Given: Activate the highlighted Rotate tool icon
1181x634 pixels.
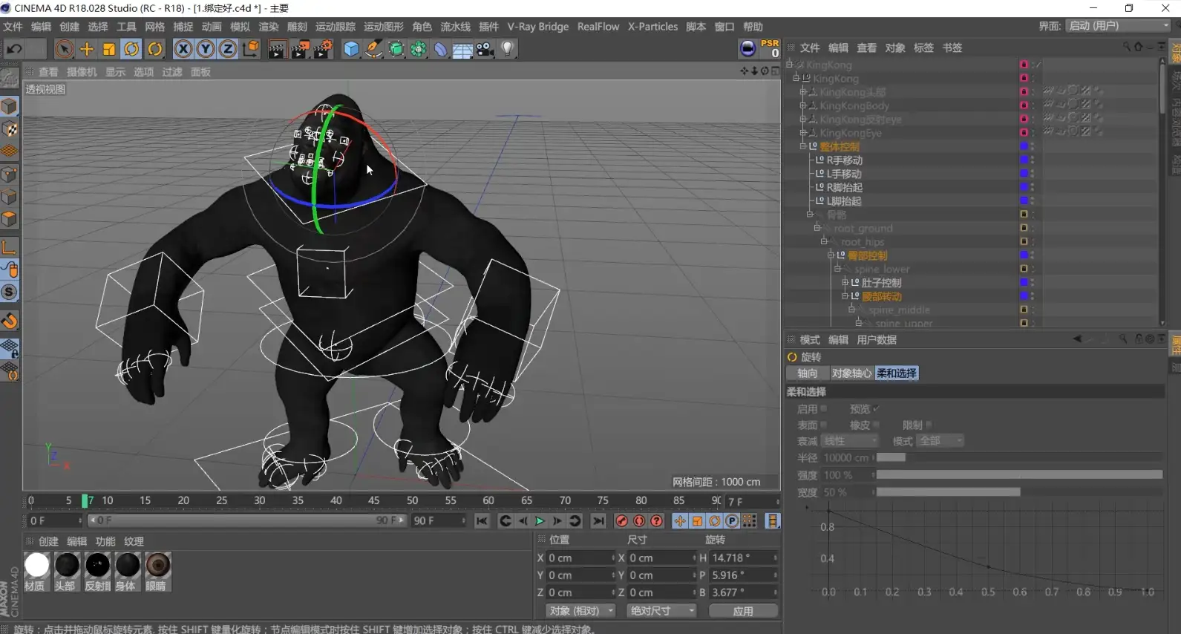Looking at the screenshot, I should coord(131,49).
